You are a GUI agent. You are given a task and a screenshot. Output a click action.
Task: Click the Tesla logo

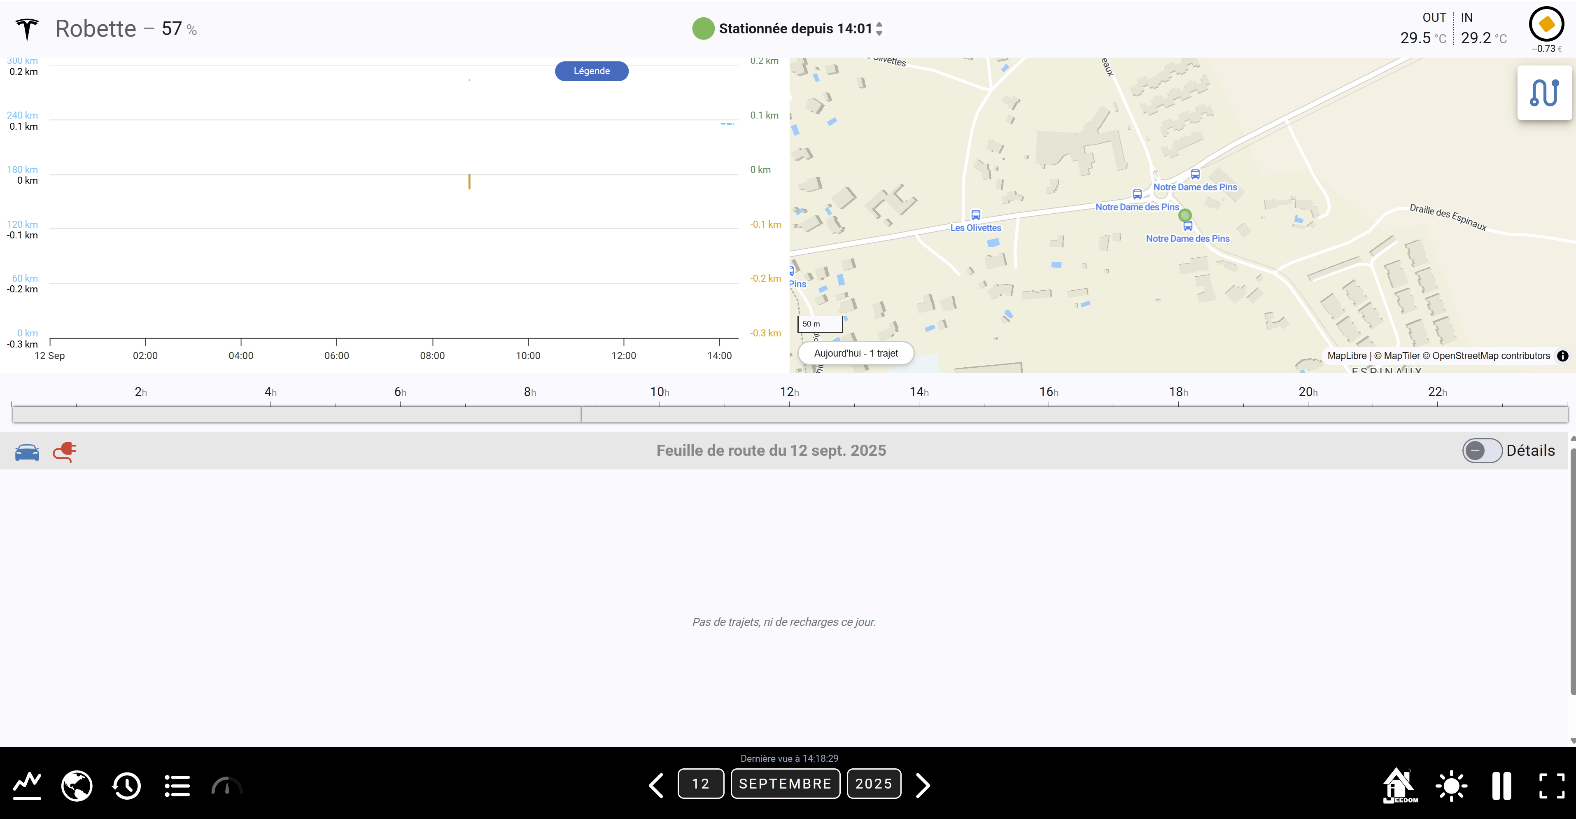click(x=27, y=29)
